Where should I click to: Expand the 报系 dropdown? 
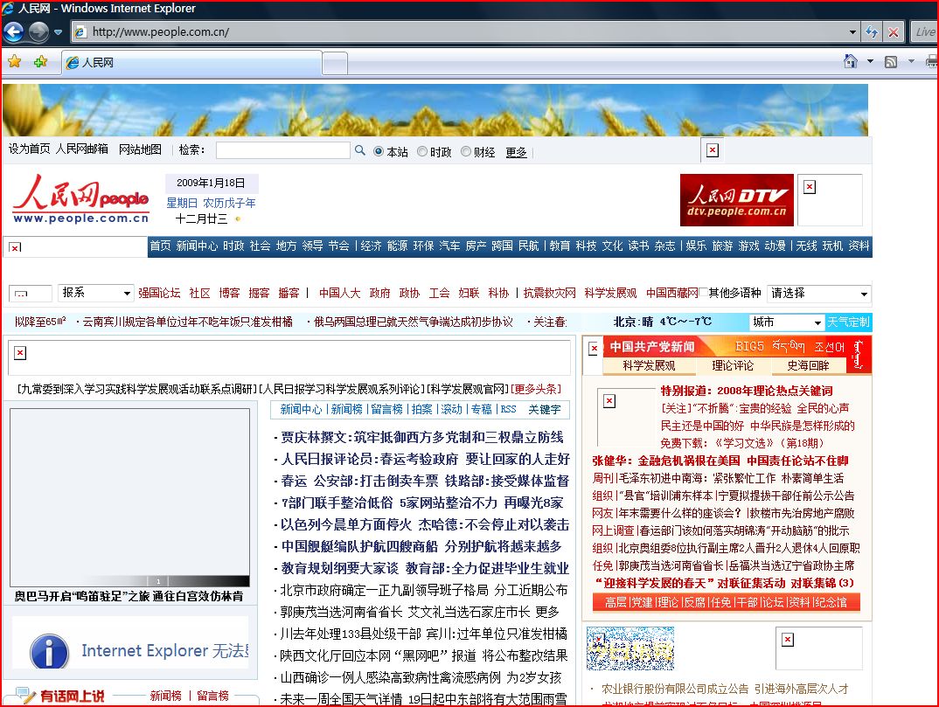(95, 293)
